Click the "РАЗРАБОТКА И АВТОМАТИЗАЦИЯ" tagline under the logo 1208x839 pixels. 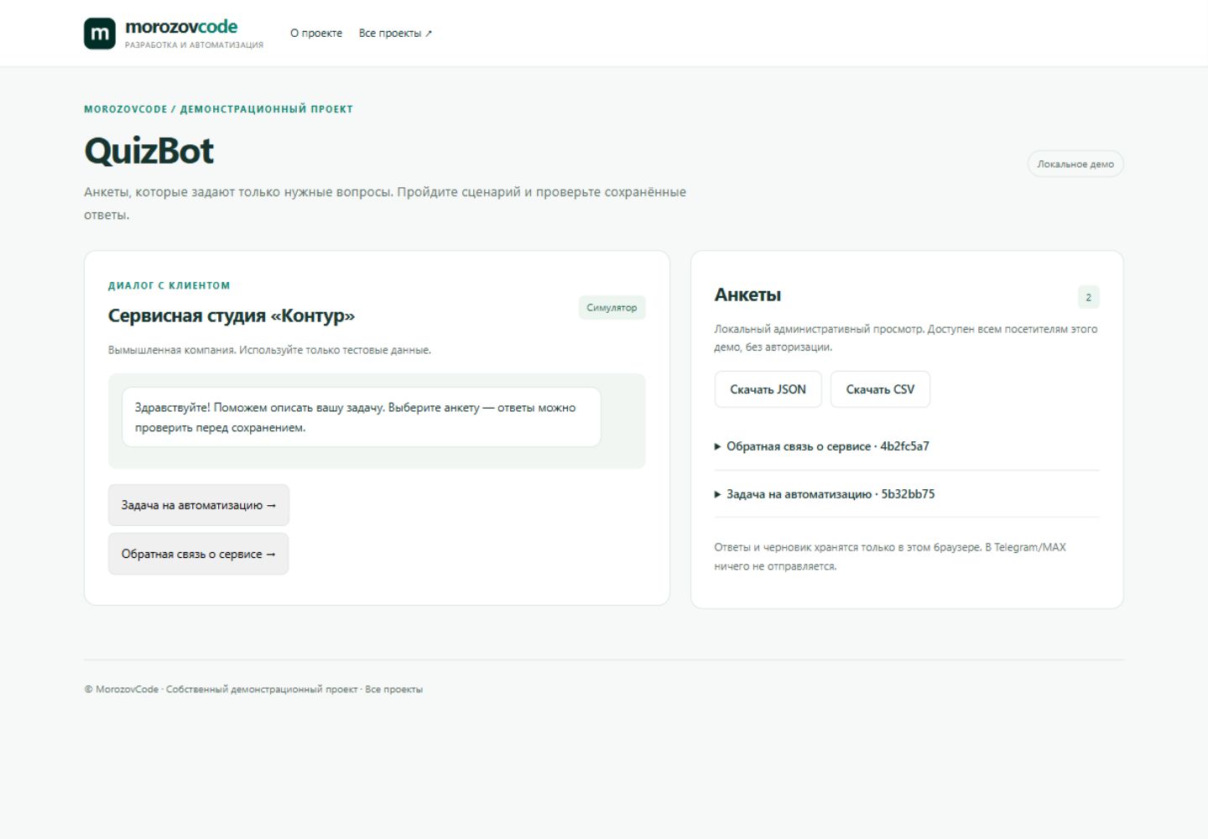point(194,45)
